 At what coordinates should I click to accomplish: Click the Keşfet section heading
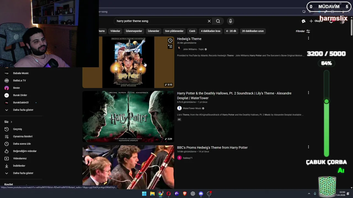coord(9,185)
